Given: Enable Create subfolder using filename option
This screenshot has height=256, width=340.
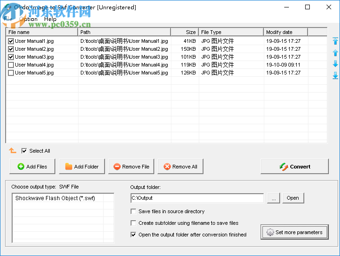Looking at the screenshot, I should tap(133, 223).
